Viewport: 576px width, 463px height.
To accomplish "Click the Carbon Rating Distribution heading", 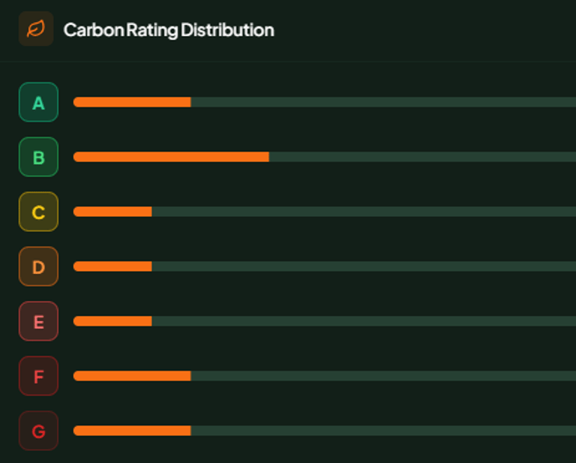I will tap(169, 30).
